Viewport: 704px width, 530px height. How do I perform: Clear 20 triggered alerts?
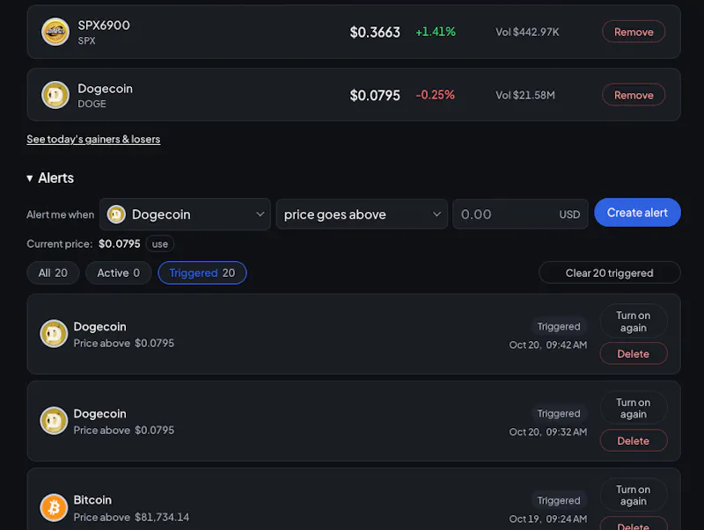pyautogui.click(x=609, y=273)
